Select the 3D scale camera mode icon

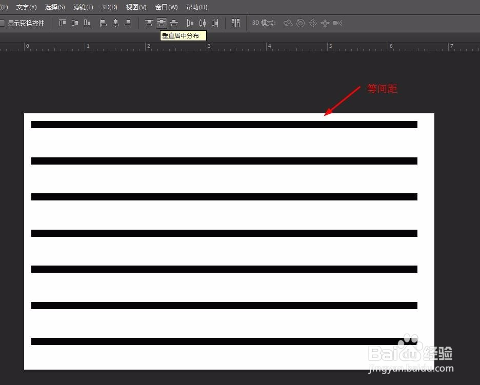click(x=337, y=23)
